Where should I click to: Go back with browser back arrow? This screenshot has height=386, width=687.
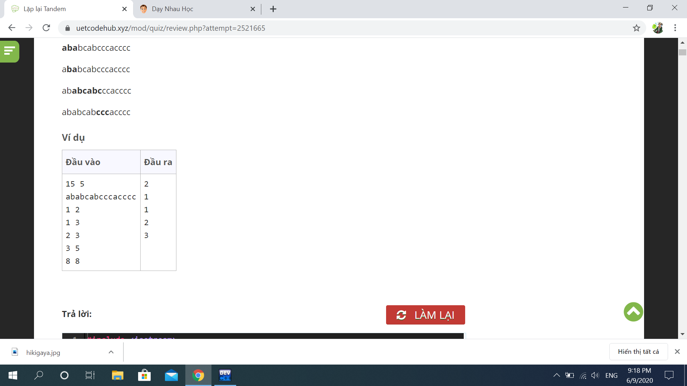tap(12, 28)
